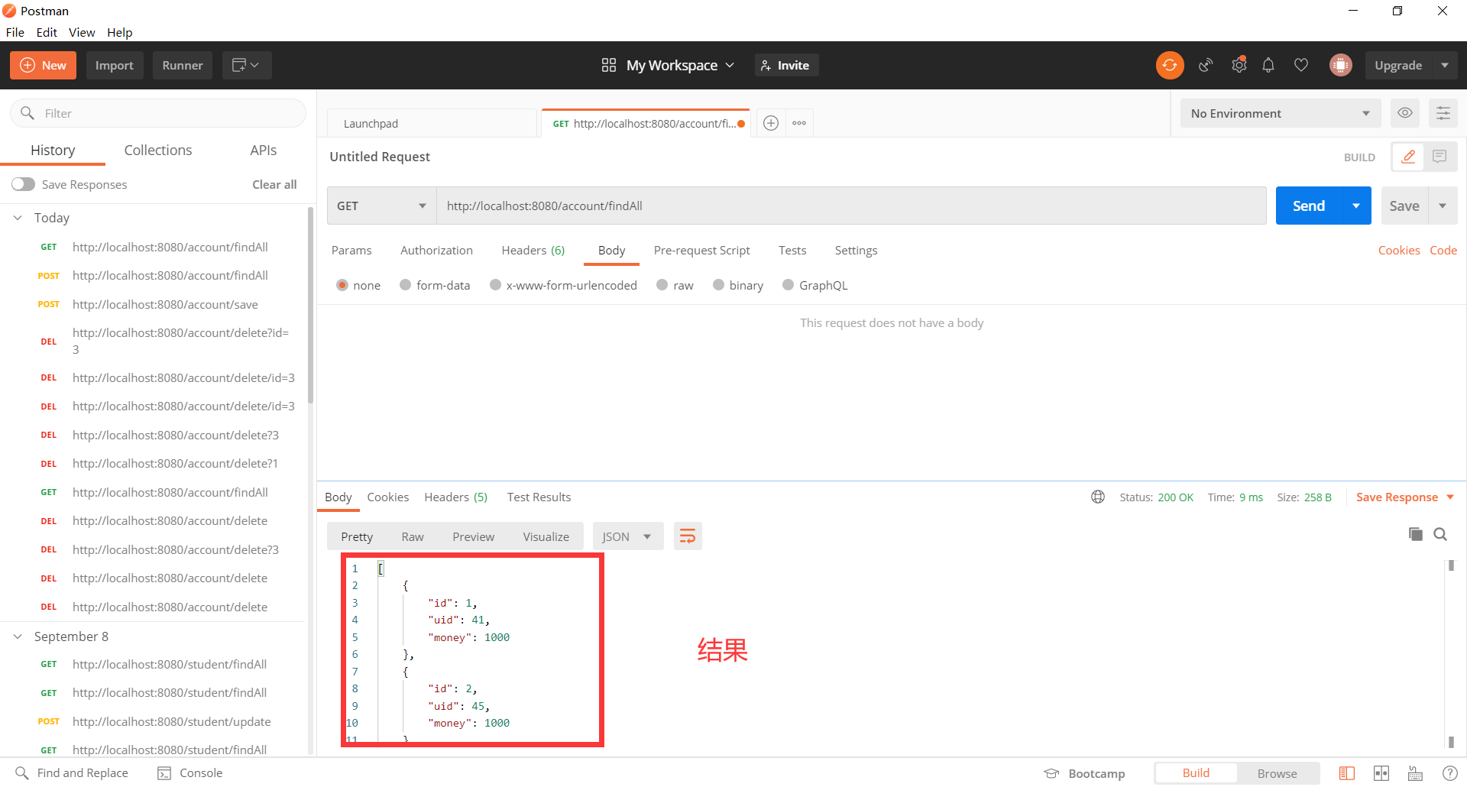The width and height of the screenshot is (1467, 787).
Task: Open the View menu
Action: (82, 32)
